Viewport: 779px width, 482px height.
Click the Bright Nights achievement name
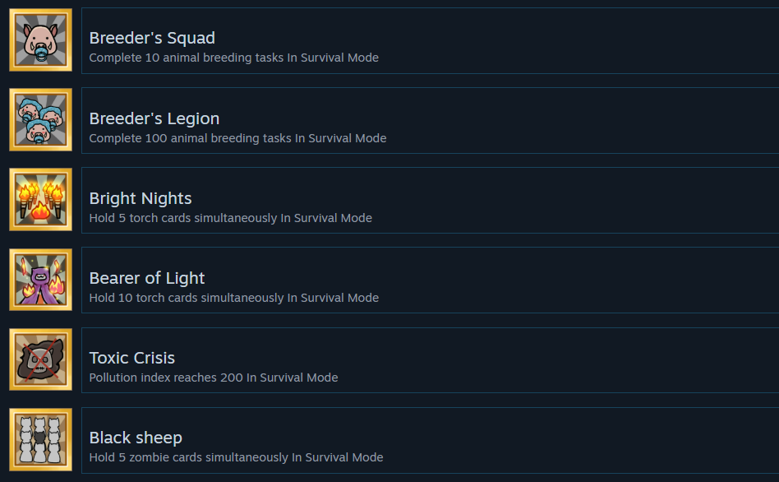[x=140, y=198]
